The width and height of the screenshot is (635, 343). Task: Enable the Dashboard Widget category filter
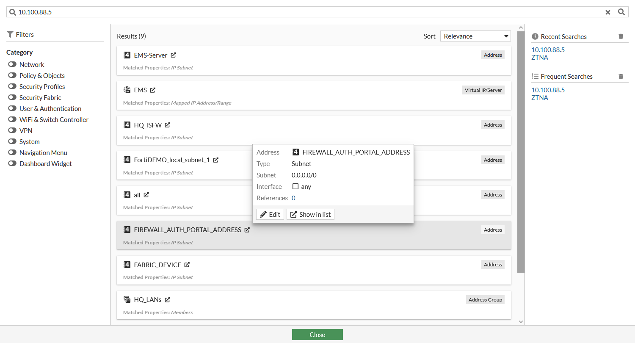(12, 163)
